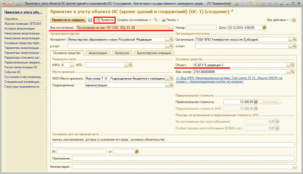Click the add-to-favorites star with arrow
Viewport: 303px width, 174px height.
point(236,4)
